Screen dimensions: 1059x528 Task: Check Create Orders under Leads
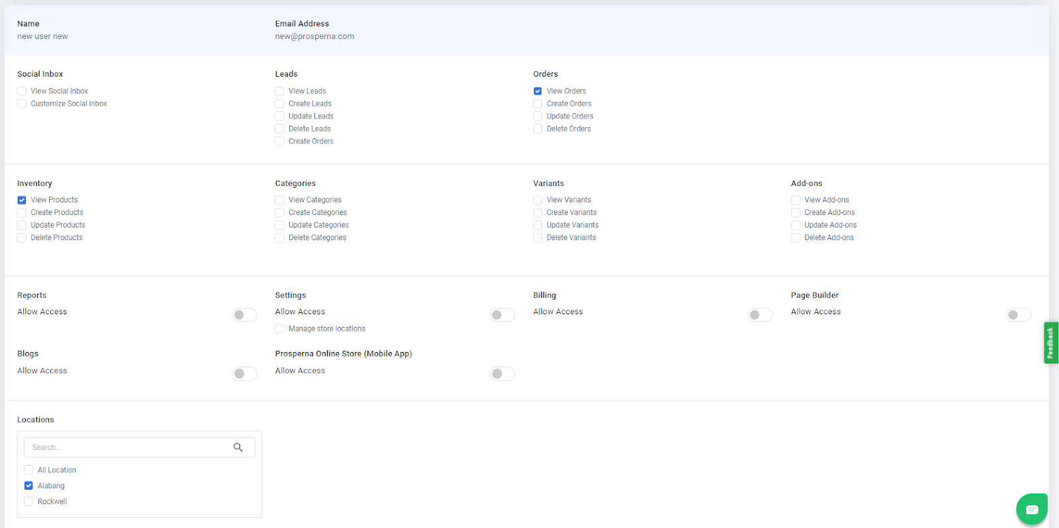[x=279, y=142]
